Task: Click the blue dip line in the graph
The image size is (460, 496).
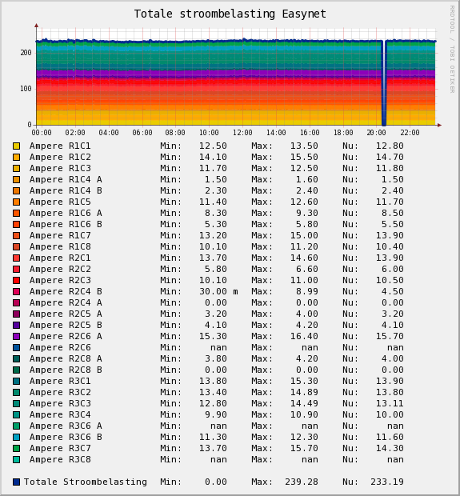Action: pos(384,83)
